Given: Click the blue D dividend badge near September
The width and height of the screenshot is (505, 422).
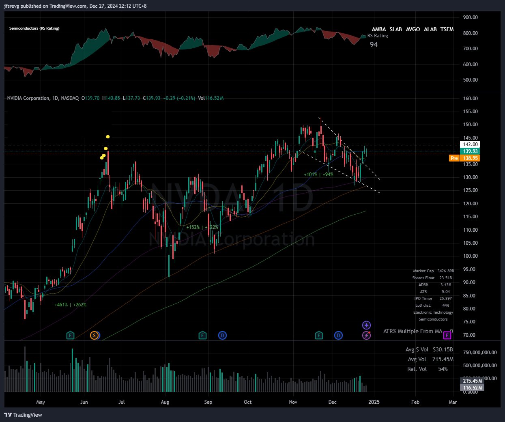Looking at the screenshot, I should pyautogui.click(x=222, y=336).
